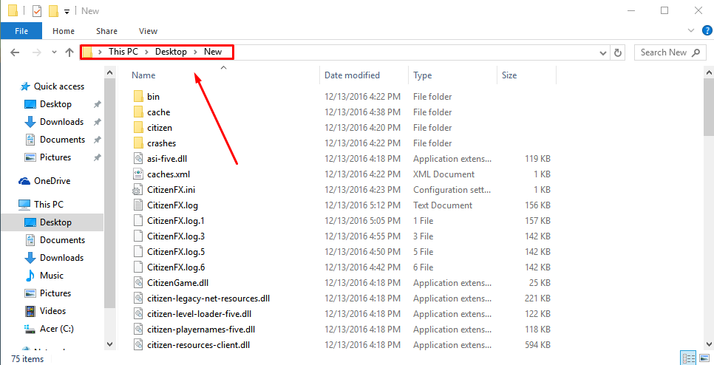Select OneDrive in navigation pane
Viewport: 714px width, 365px height.
[x=44, y=181]
